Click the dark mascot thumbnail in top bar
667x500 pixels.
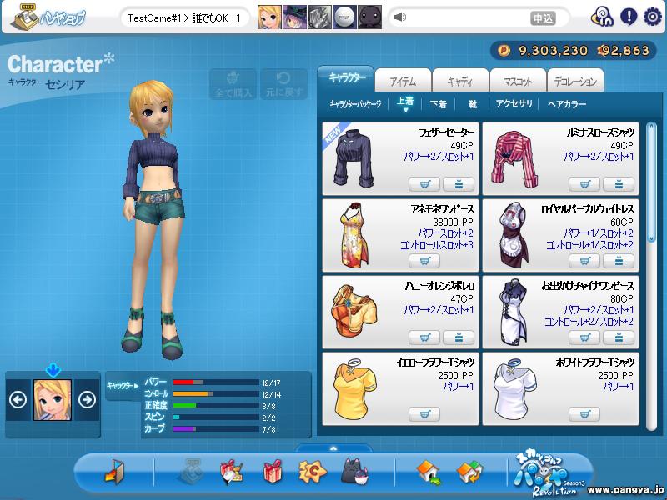369,17
